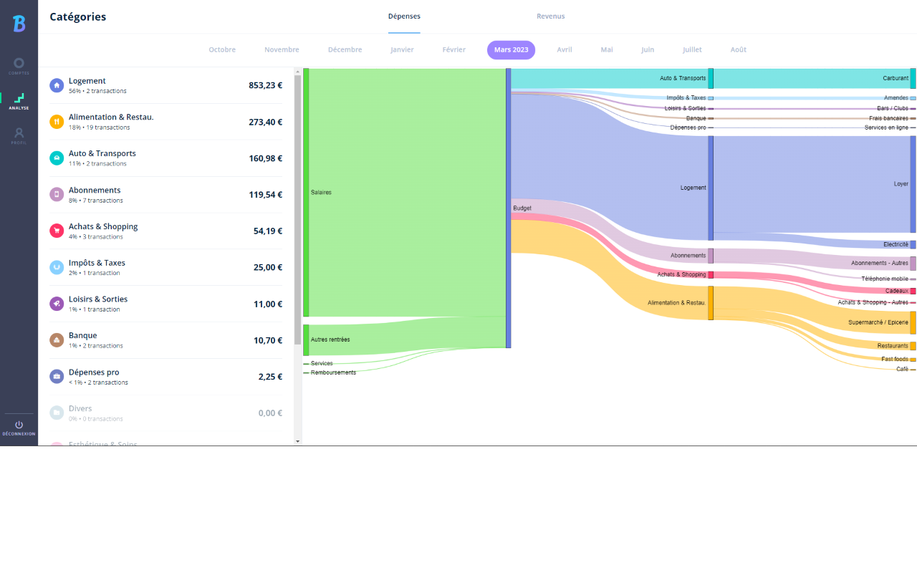This screenshot has height=573, width=917.
Task: Select the Analyse sidebar icon
Action: click(19, 97)
